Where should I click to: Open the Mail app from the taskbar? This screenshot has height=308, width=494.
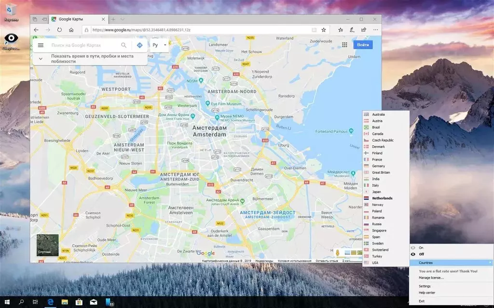94,302
